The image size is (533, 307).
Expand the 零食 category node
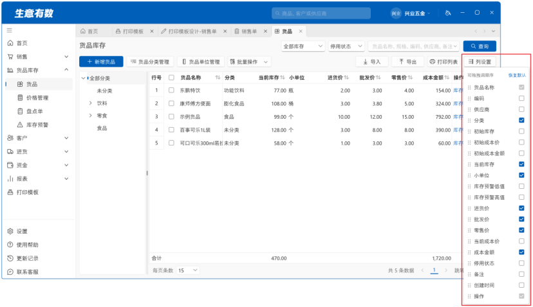click(x=90, y=116)
